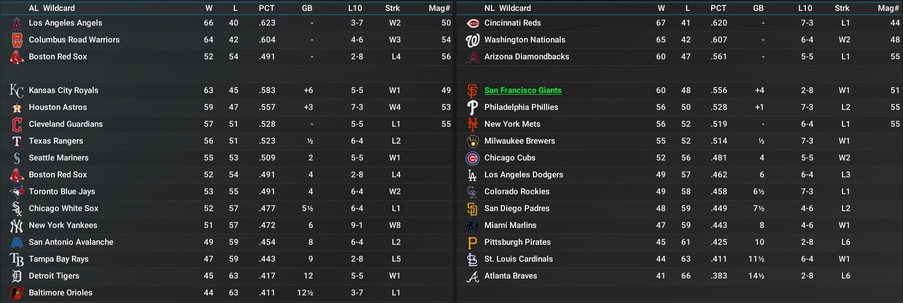903x303 pixels.
Task: Sort AL Wildcard table by PCT column
Action: pyautogui.click(x=266, y=8)
